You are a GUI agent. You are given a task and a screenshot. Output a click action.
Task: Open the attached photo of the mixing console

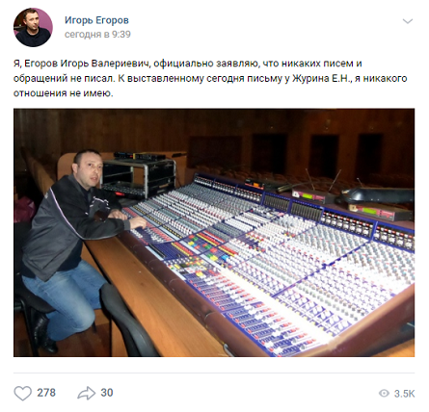[214, 233]
